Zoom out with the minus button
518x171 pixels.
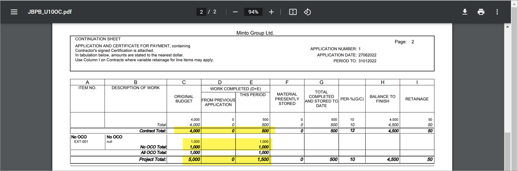point(235,12)
